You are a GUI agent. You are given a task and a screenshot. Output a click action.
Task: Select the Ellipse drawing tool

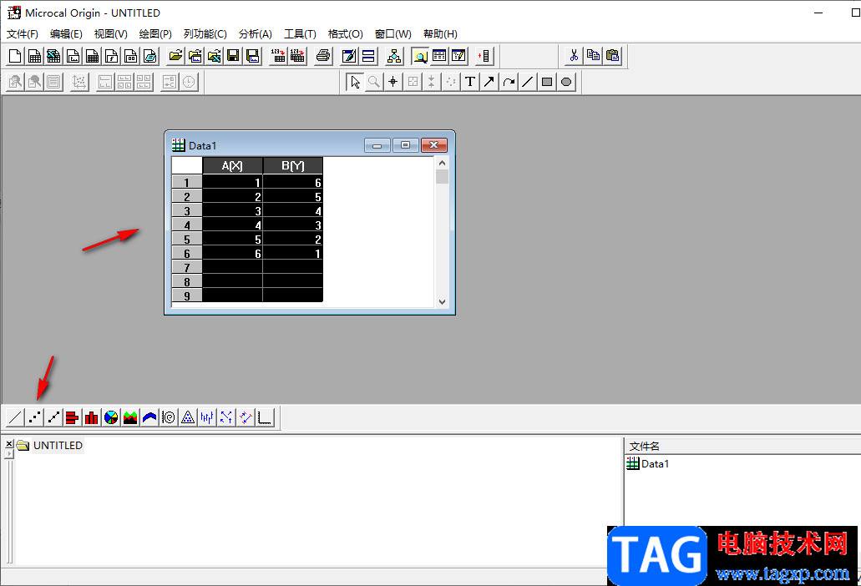point(566,83)
